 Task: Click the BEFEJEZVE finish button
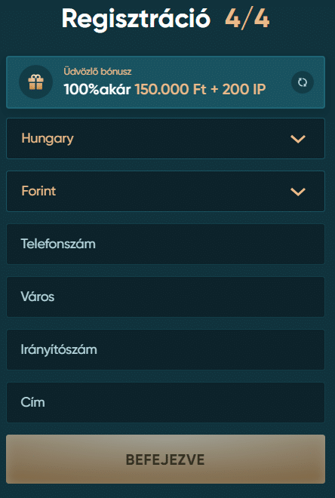pos(165,459)
